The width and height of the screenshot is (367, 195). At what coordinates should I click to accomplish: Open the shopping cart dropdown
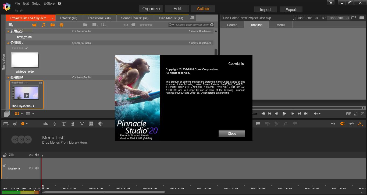(330, 3)
